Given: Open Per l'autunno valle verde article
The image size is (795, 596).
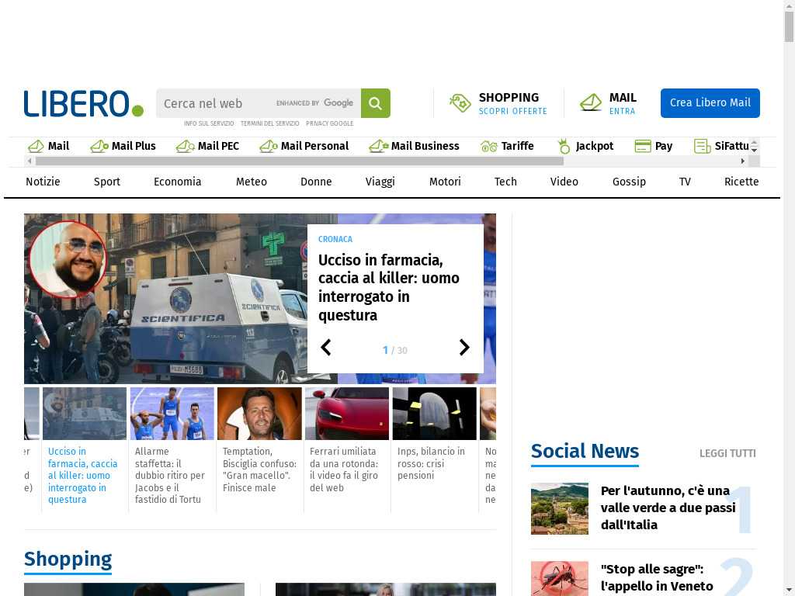Looking at the screenshot, I should [x=668, y=508].
